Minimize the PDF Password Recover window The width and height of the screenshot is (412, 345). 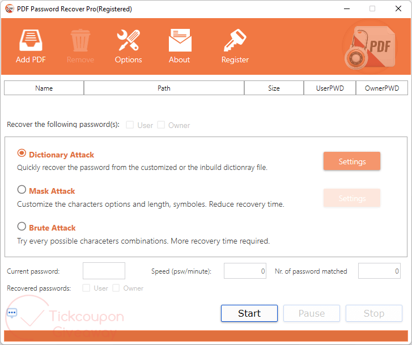(x=347, y=8)
